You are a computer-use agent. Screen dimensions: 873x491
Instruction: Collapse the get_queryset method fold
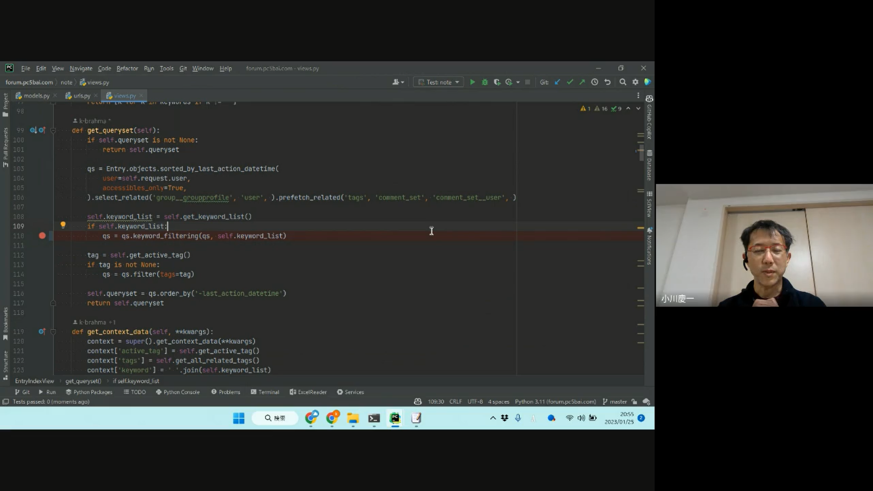53,130
